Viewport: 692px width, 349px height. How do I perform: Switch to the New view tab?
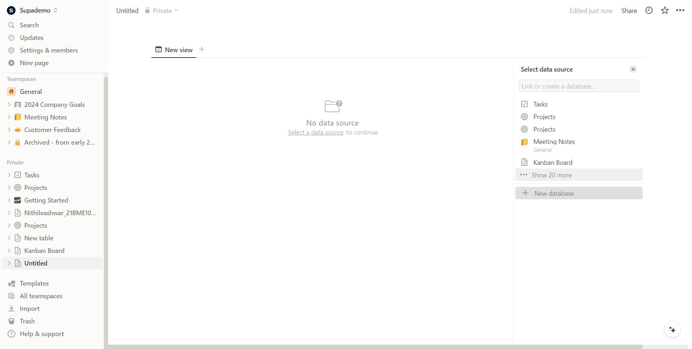coord(174,50)
